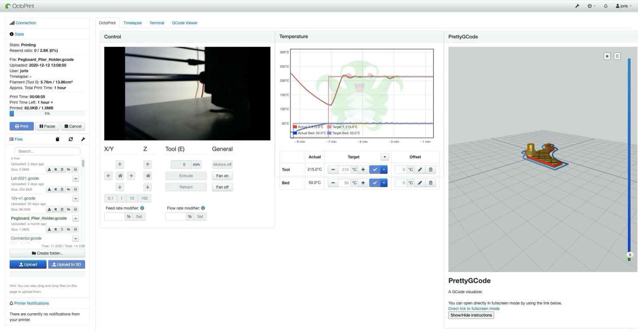Image resolution: width=638 pixels, height=331 pixels.
Task: Home the Z axis
Action: pos(148,176)
